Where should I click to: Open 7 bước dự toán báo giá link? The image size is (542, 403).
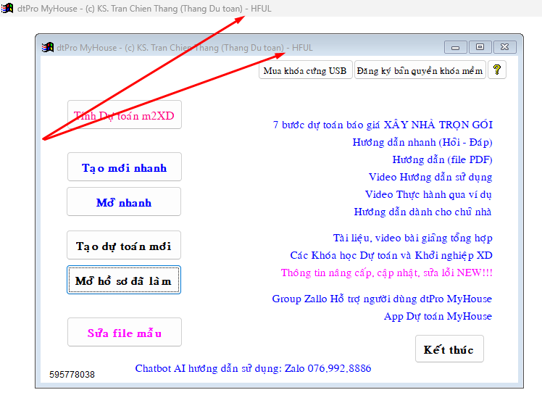[383, 125]
